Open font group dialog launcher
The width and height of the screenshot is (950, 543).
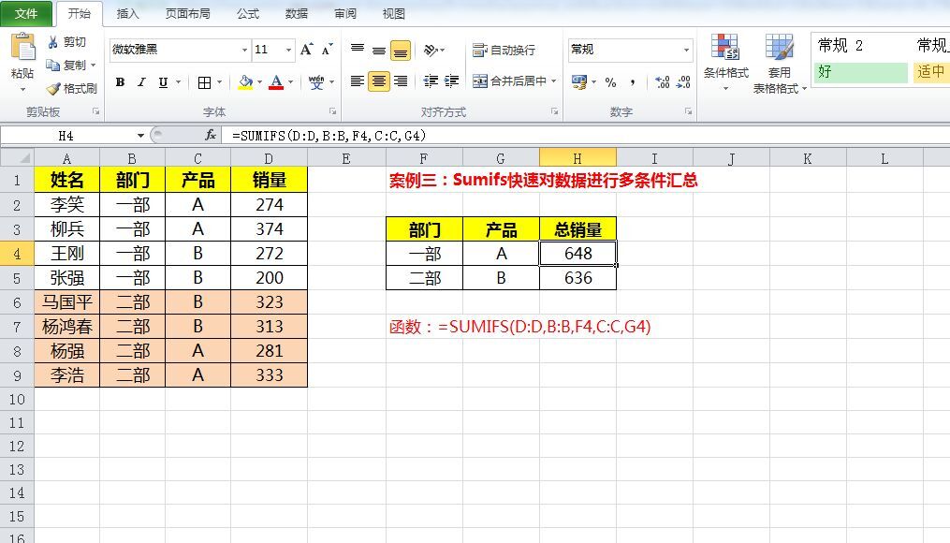[x=332, y=111]
